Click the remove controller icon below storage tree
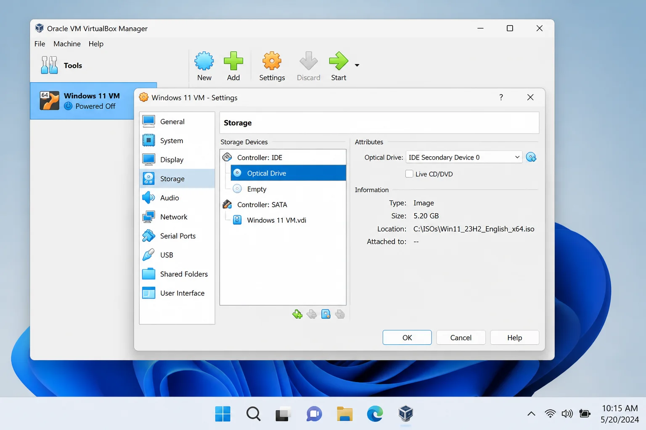 (312, 314)
